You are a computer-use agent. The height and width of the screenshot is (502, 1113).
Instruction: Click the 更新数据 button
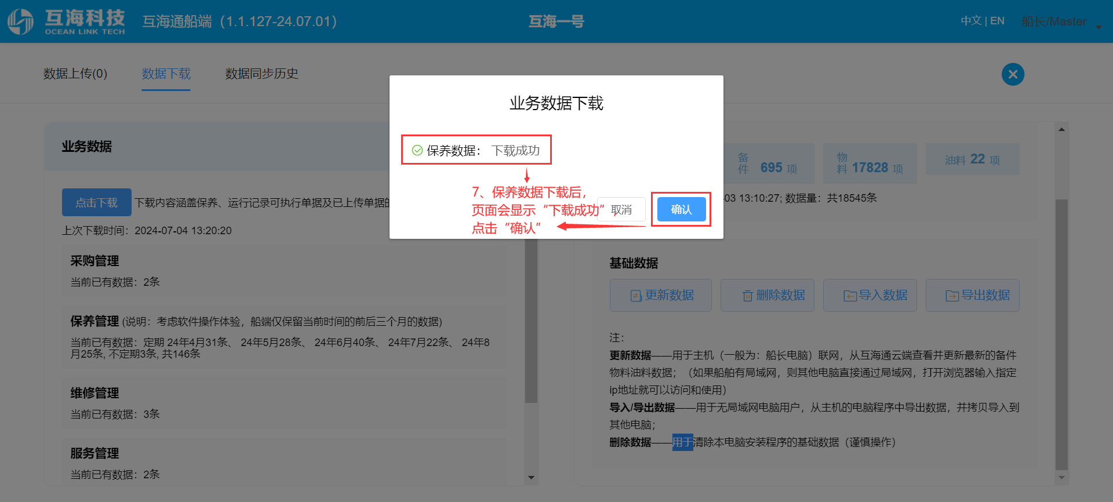point(660,295)
